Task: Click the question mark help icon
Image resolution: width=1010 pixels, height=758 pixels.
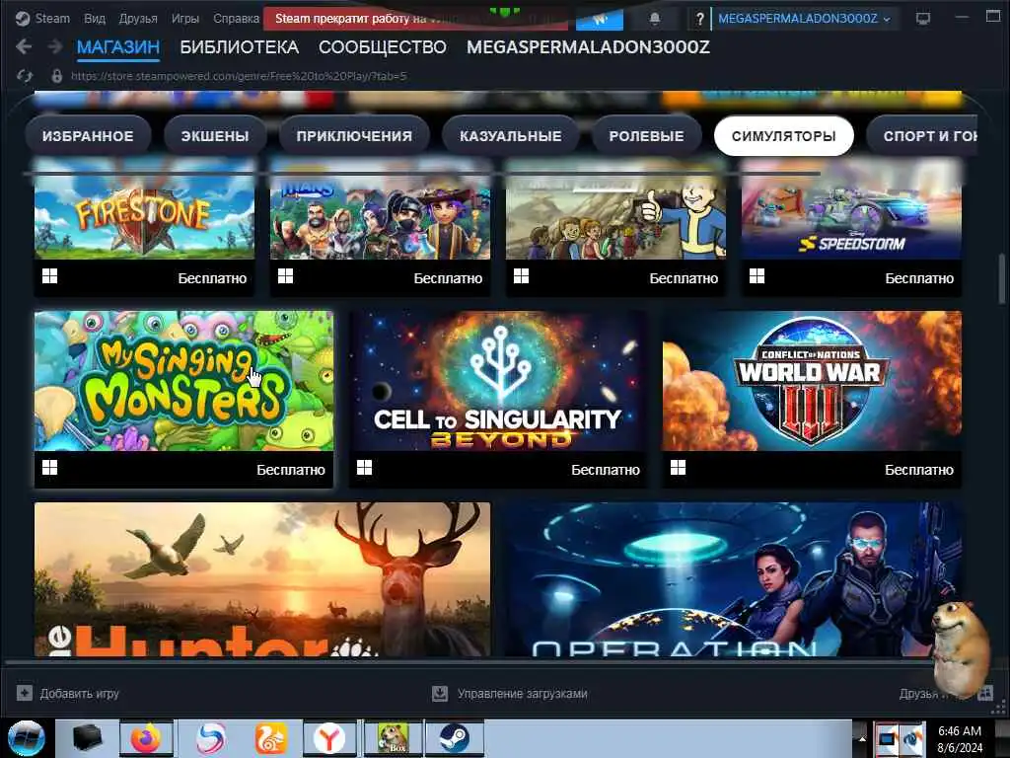Action: [x=699, y=20]
